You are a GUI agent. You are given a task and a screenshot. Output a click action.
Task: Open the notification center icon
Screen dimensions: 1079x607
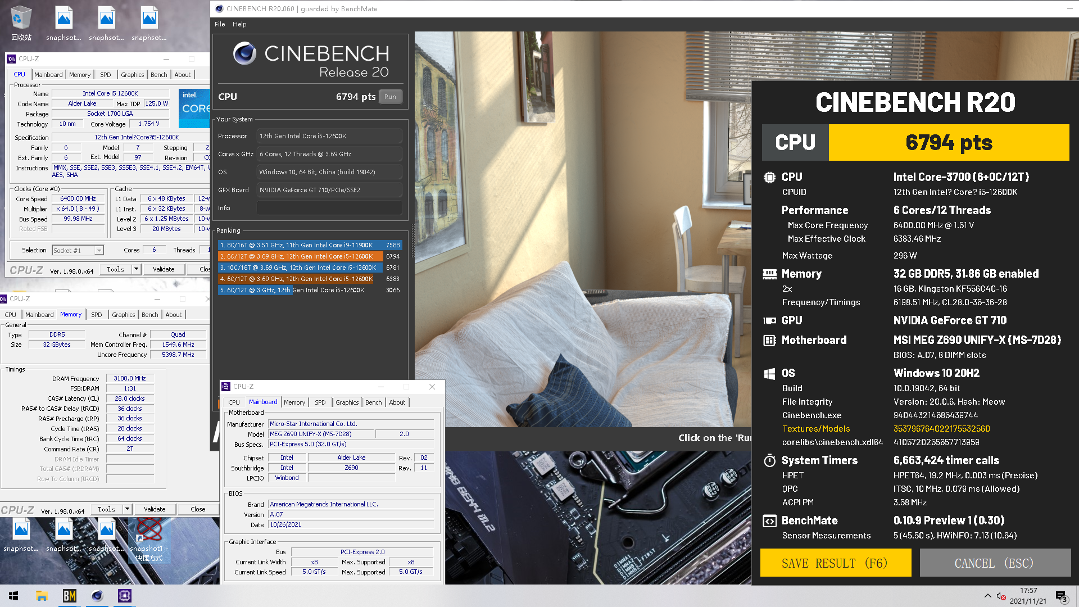(x=1061, y=596)
